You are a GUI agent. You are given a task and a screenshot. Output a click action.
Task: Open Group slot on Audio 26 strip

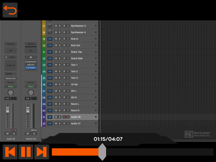point(11,83)
